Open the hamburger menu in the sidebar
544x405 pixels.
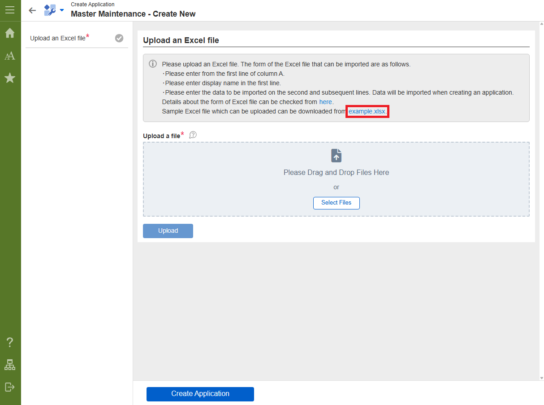point(10,10)
